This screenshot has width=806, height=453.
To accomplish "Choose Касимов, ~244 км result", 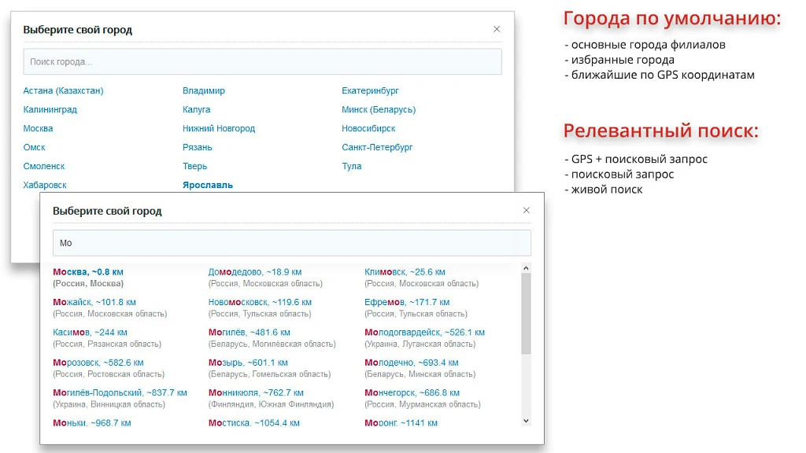I will coord(90,333).
